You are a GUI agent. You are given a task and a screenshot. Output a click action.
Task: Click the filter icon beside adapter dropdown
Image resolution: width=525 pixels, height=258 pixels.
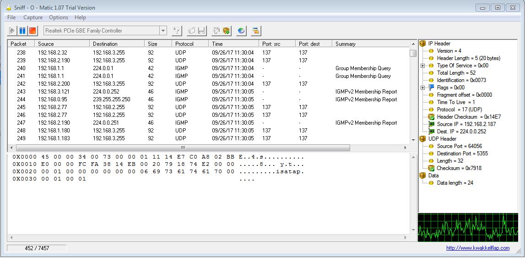pos(177,31)
